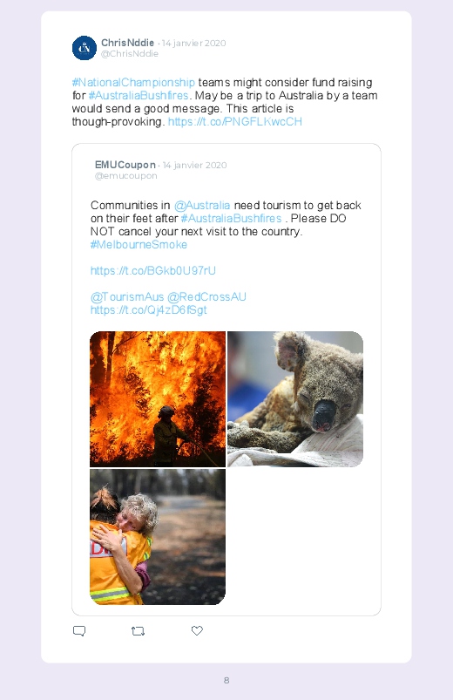Viewport: 453px width, 700px height.
Task: Open #AustraliaBushfires hashtag in quoted tweet
Action: click(x=231, y=218)
